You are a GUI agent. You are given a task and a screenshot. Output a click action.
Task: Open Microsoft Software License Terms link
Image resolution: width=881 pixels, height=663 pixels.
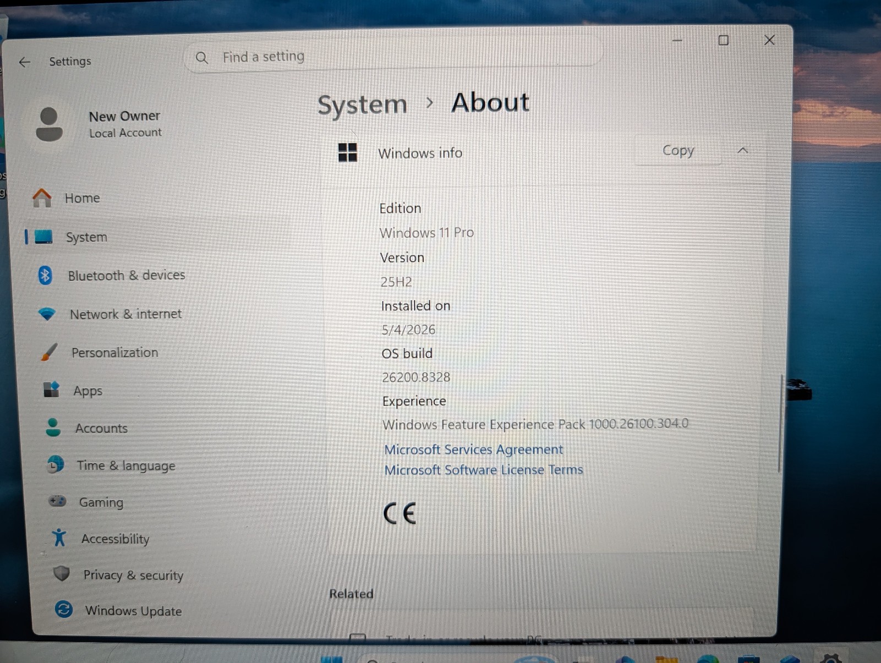(483, 470)
